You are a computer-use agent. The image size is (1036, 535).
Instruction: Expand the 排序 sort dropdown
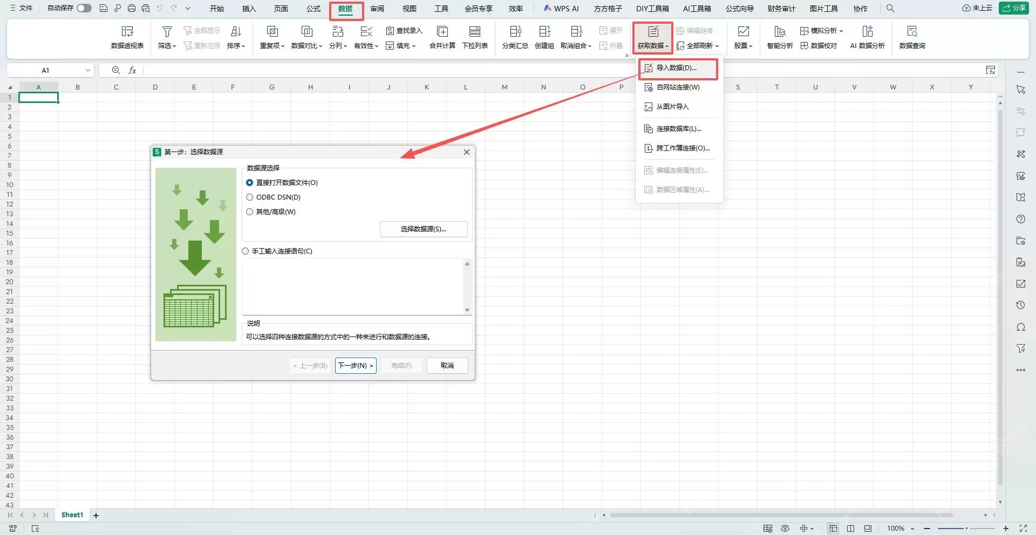click(236, 37)
